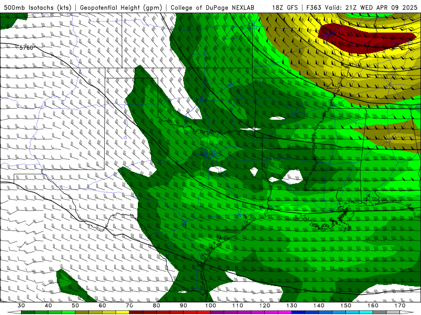Click the 160 knot legend label
This screenshot has width=421, height=315.
pos(373,306)
